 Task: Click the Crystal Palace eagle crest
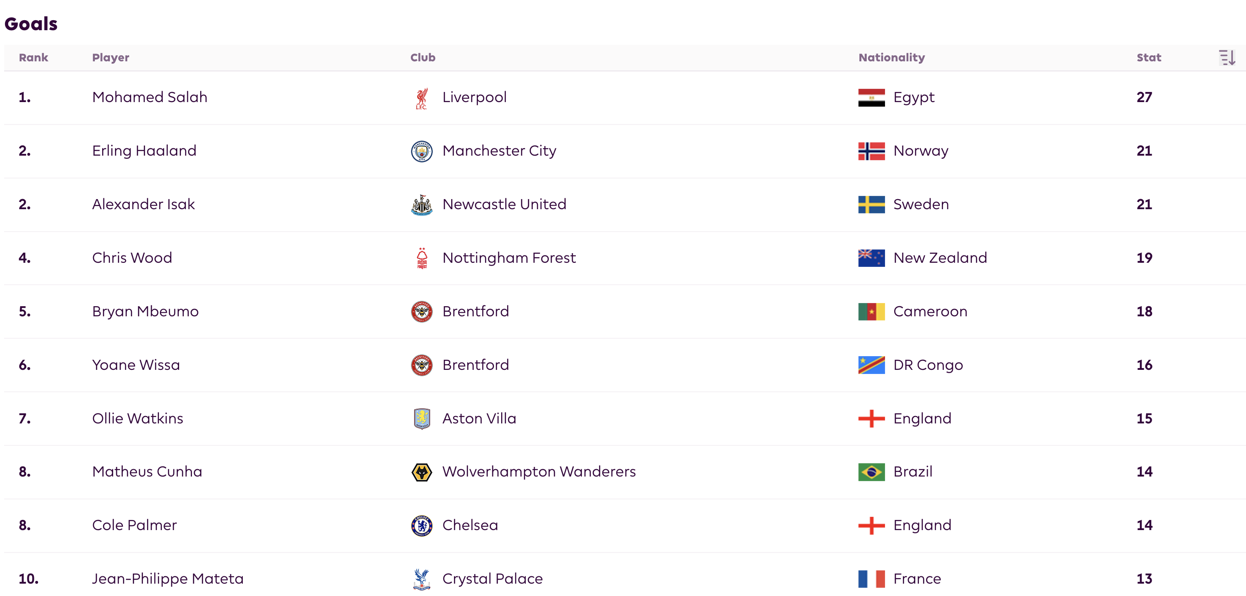[421, 579]
